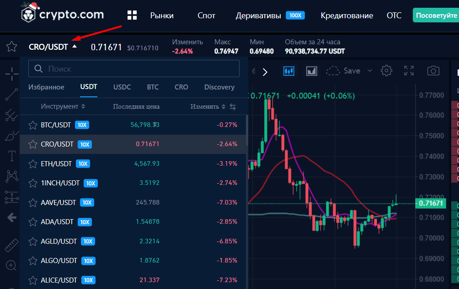
Task: Select AAVE/USDT instrument row
Action: point(133,203)
